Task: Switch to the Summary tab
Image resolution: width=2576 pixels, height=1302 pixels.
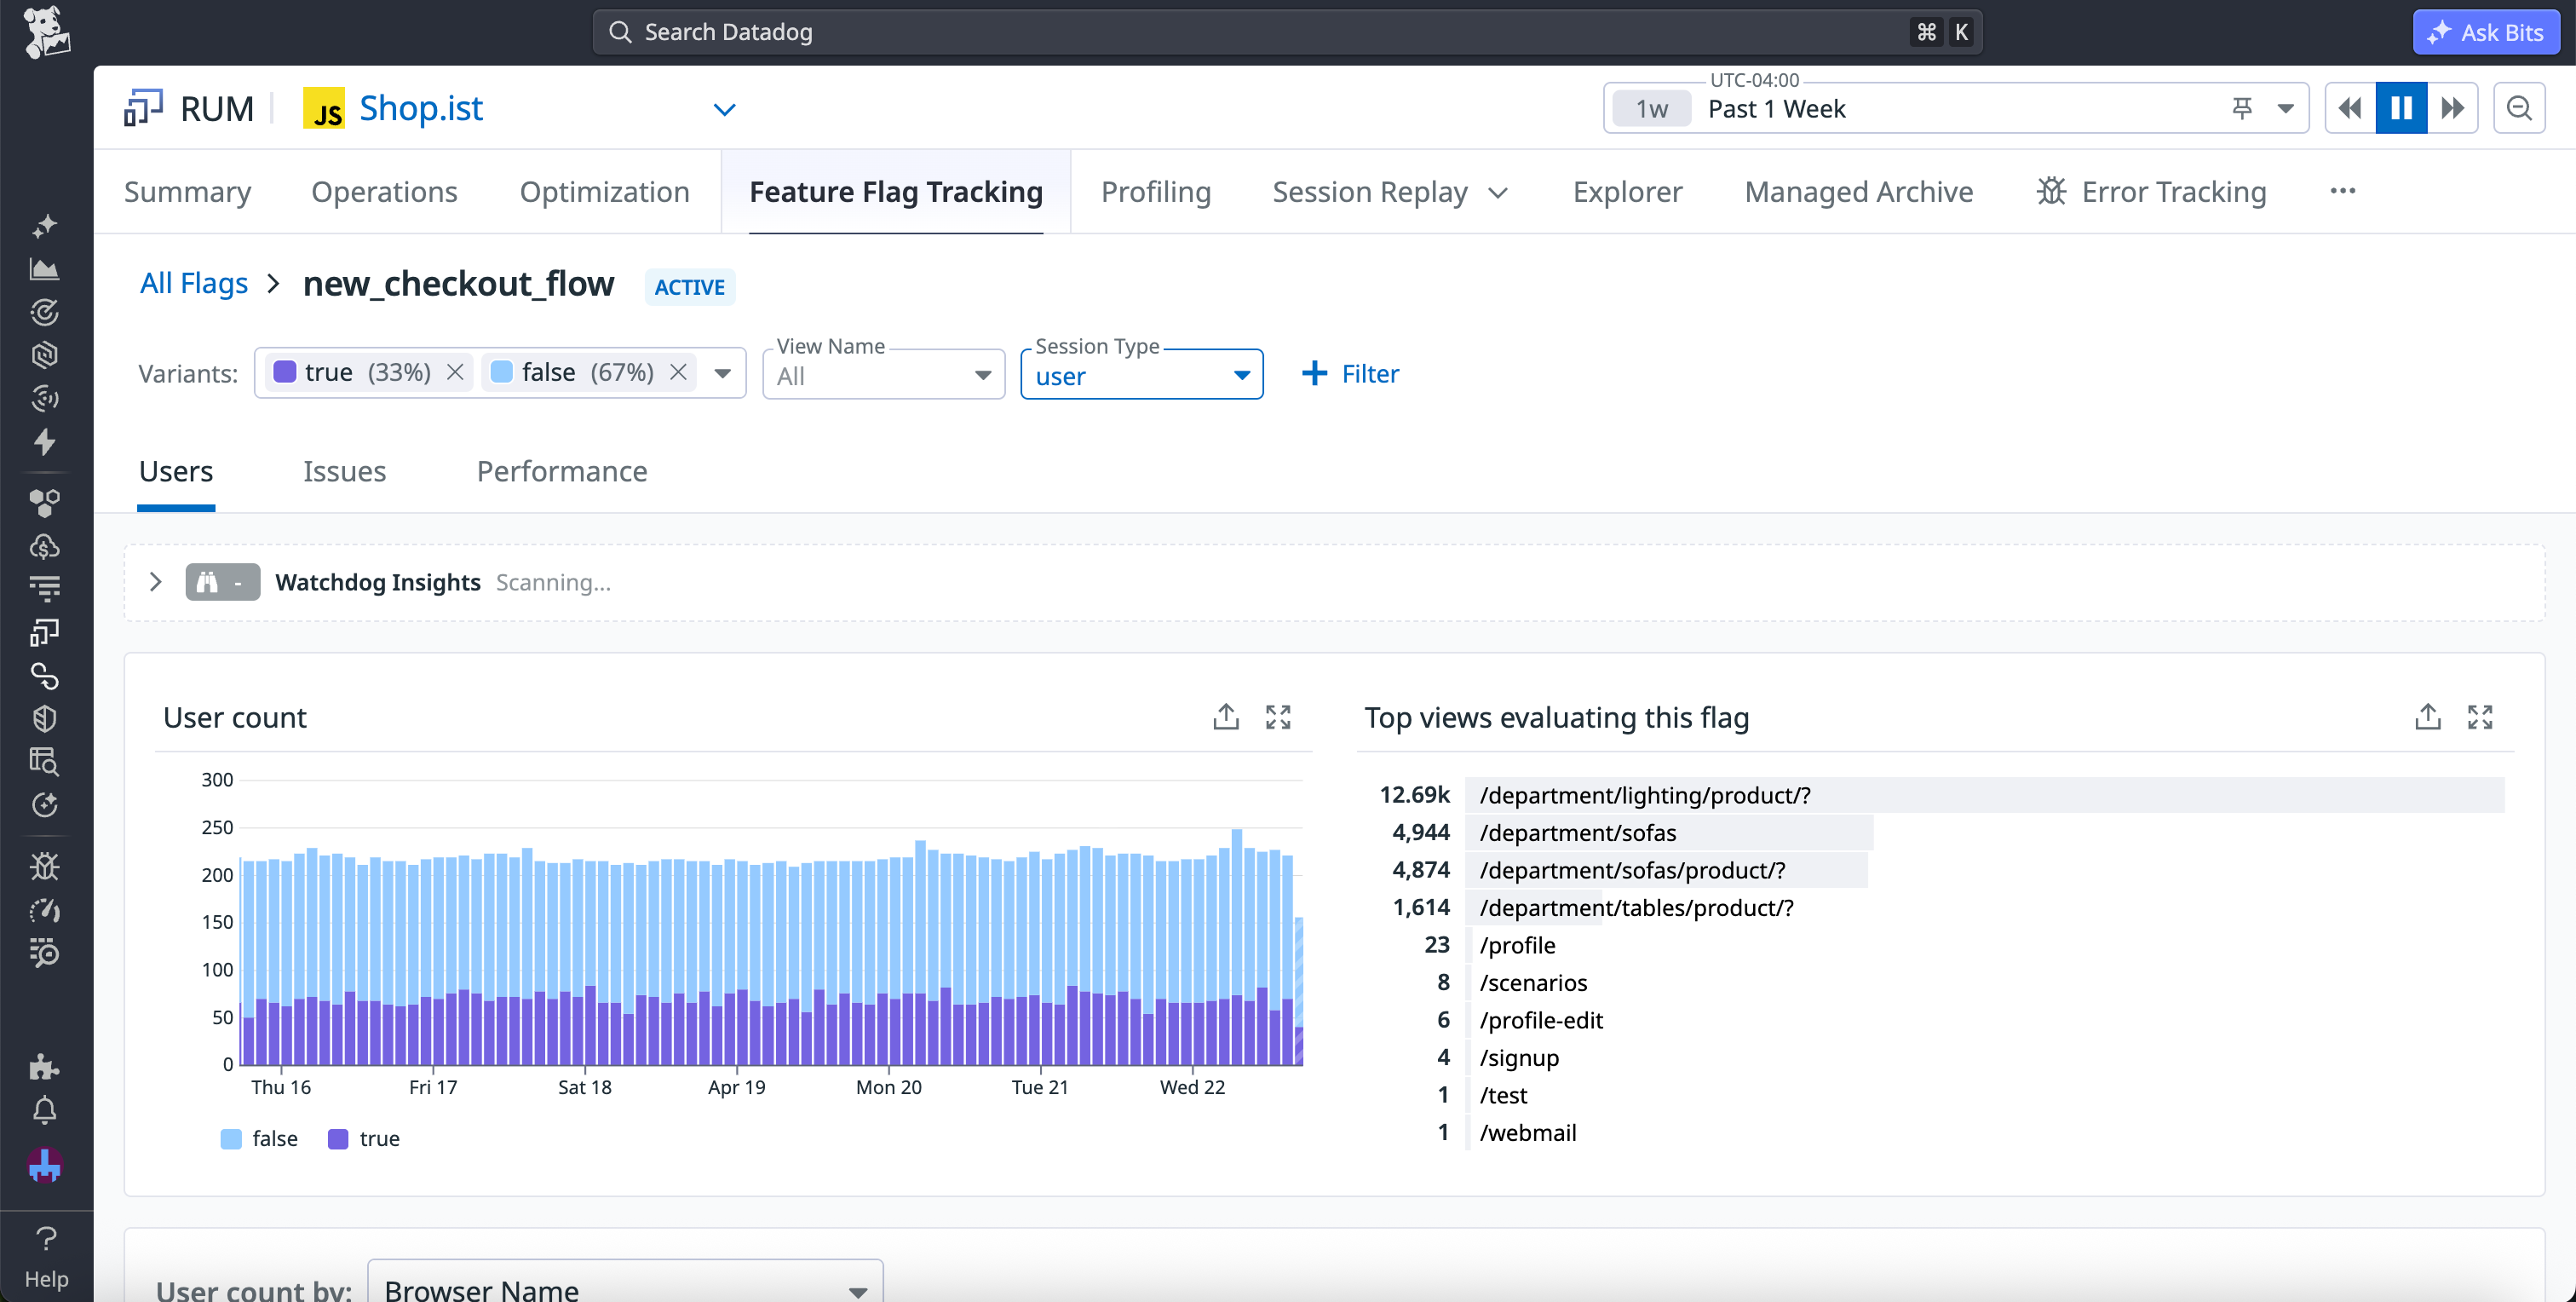Action: click(187, 191)
